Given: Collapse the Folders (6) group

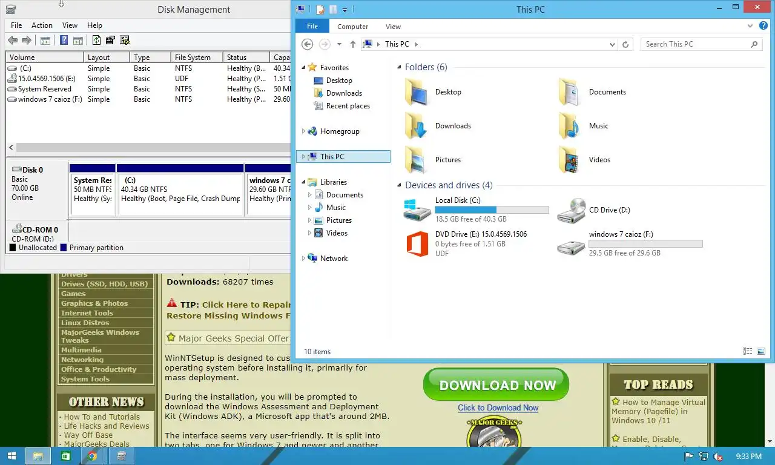Looking at the screenshot, I should pyautogui.click(x=399, y=68).
